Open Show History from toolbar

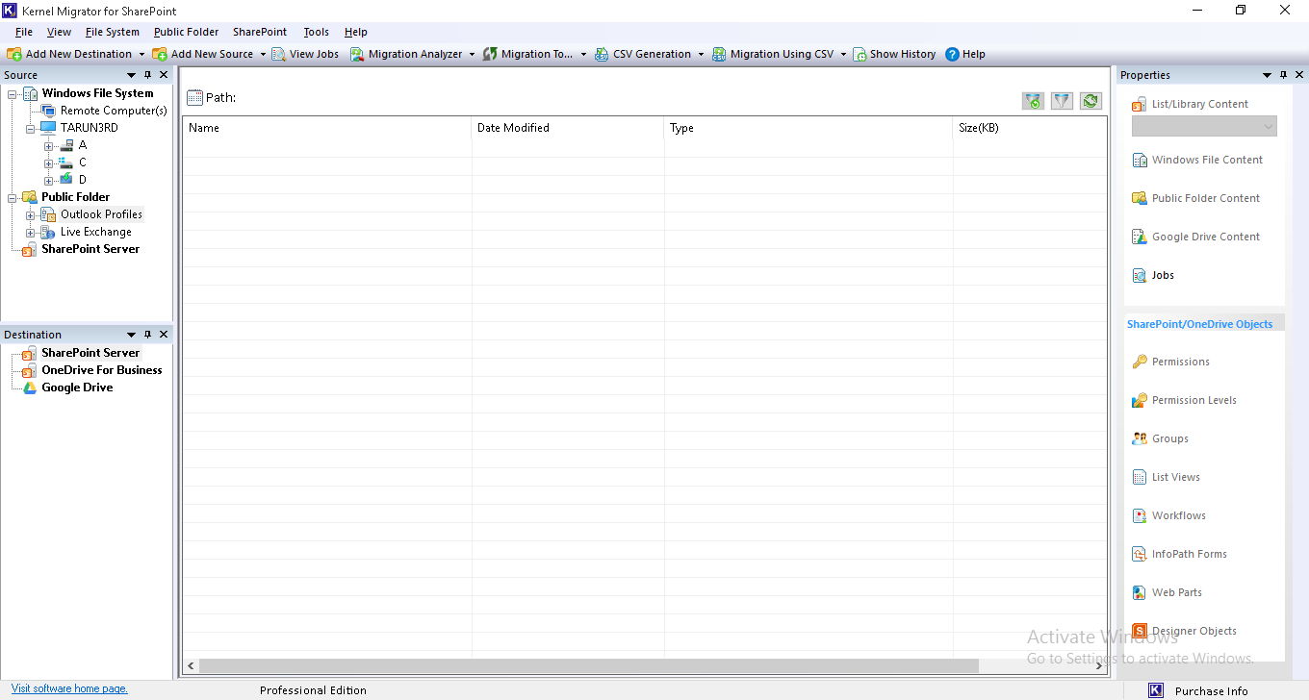[x=894, y=54]
